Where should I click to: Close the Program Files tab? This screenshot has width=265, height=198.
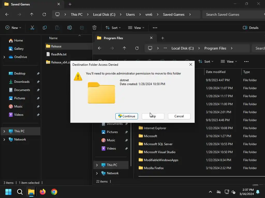[x=151, y=38]
